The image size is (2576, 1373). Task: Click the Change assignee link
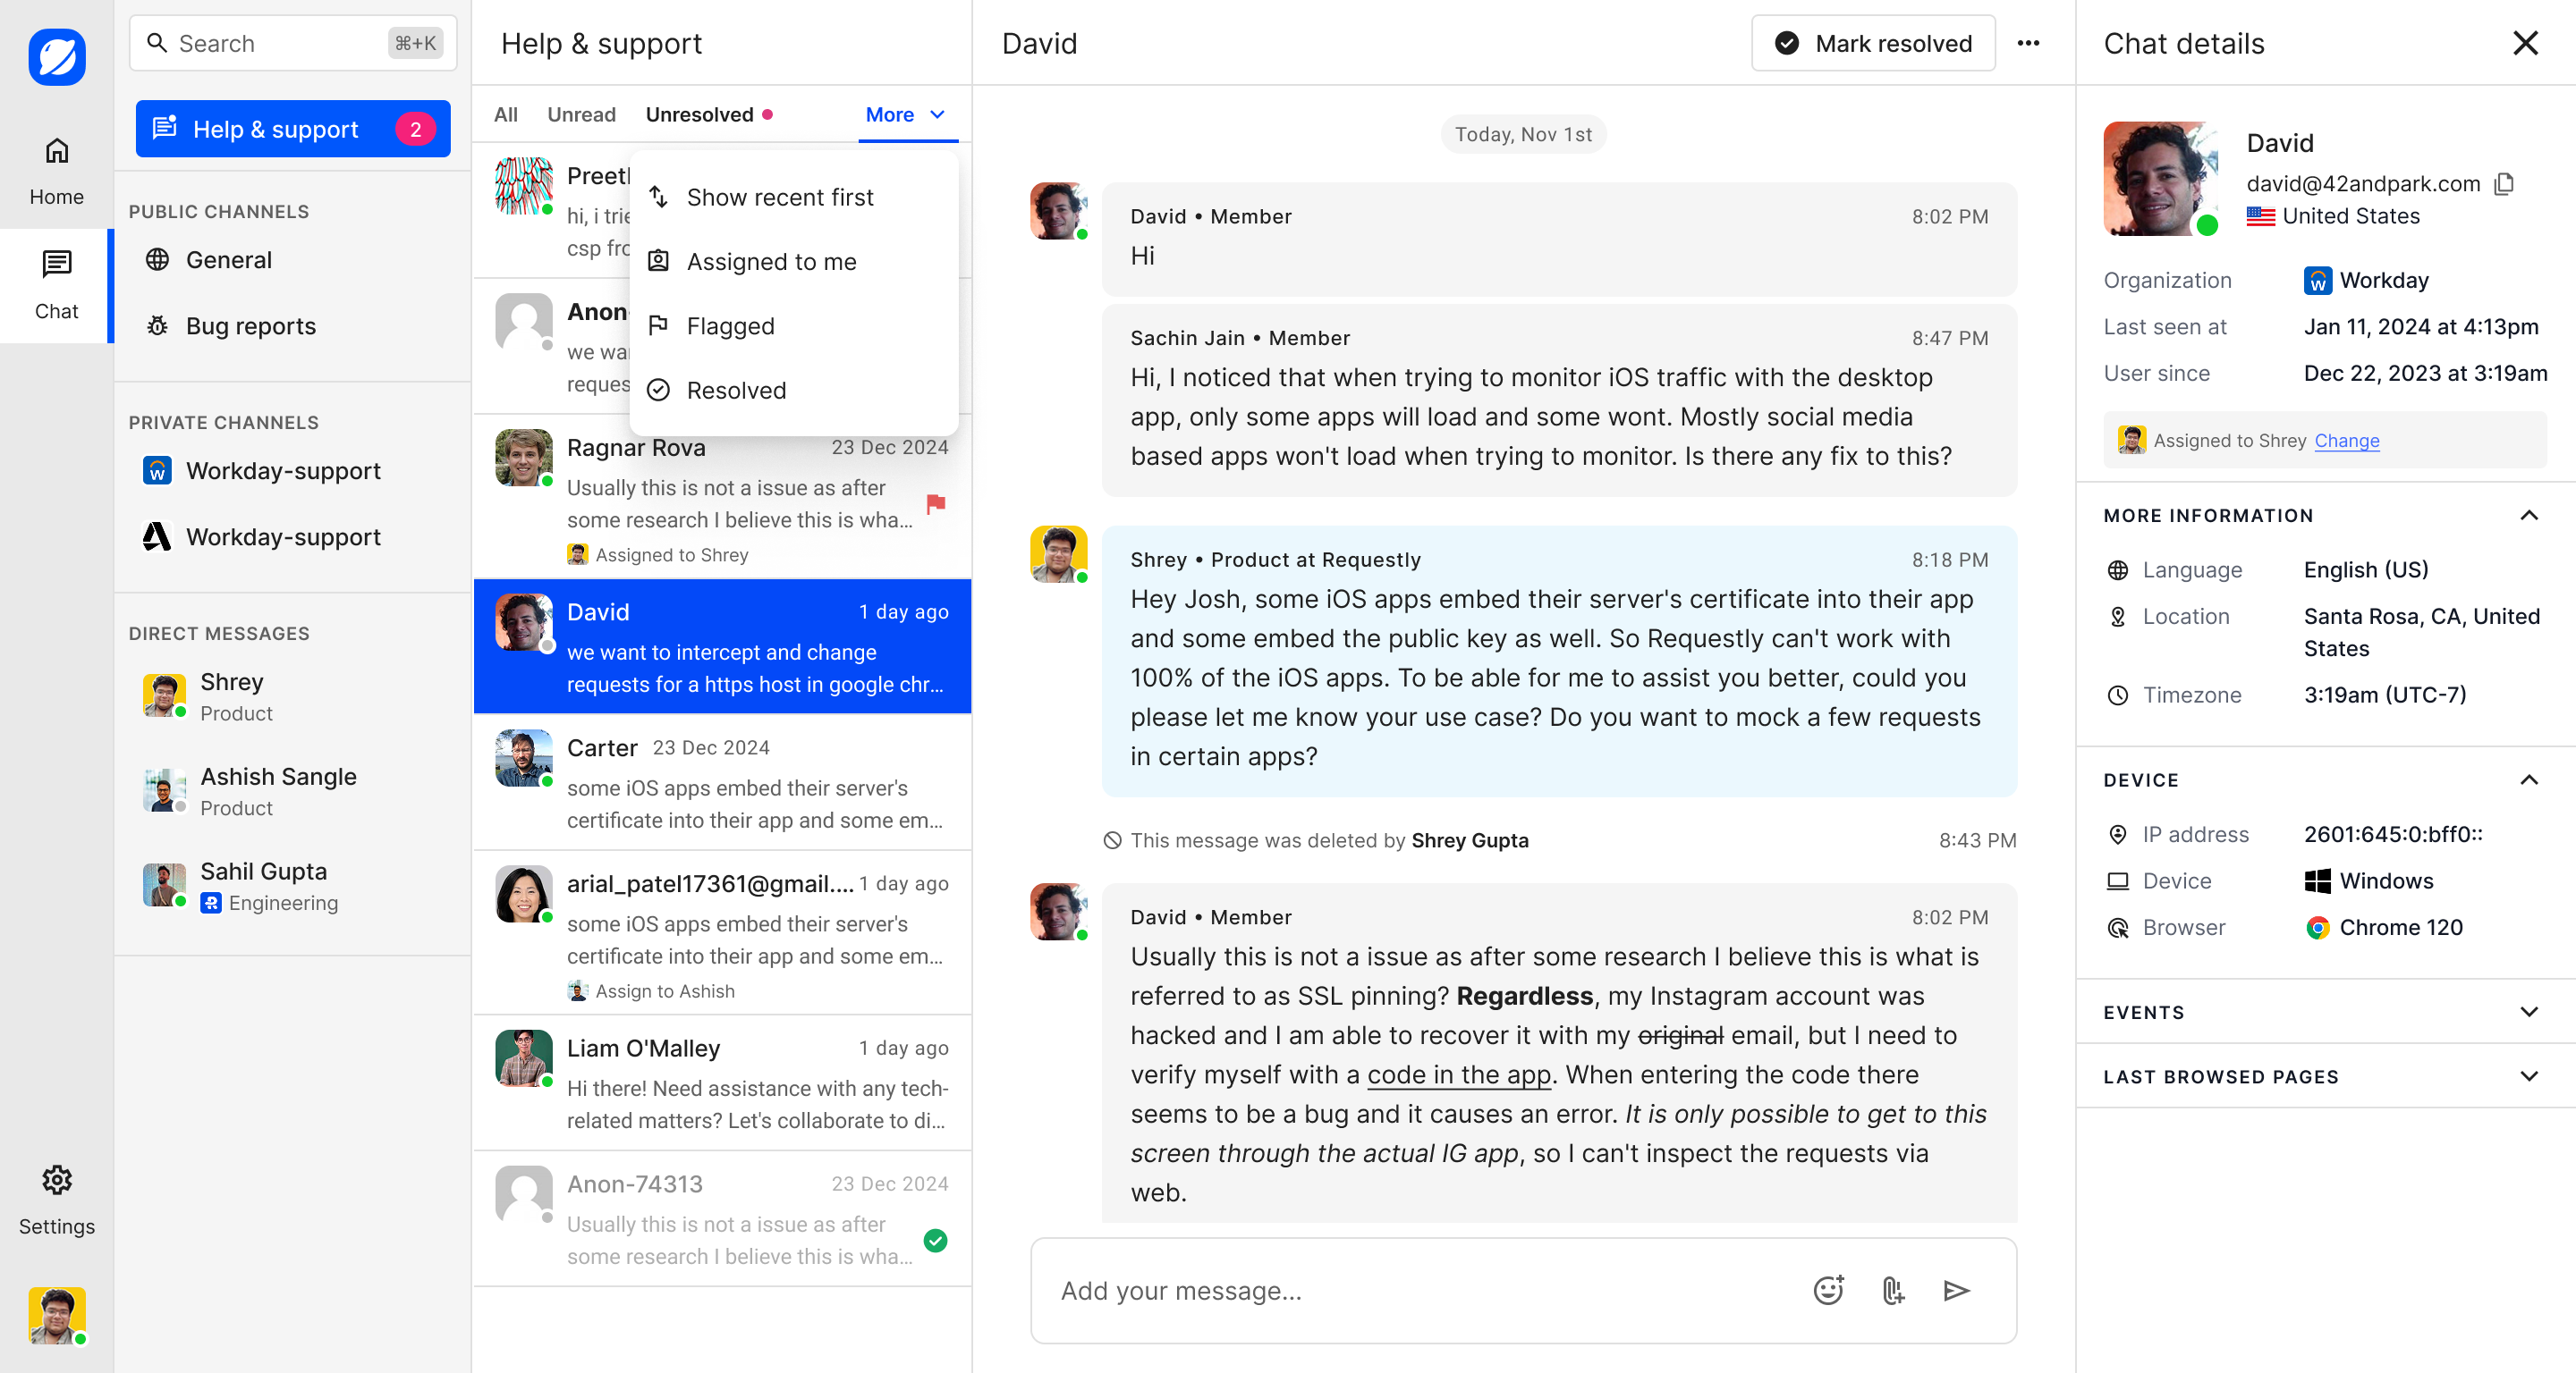2346,441
